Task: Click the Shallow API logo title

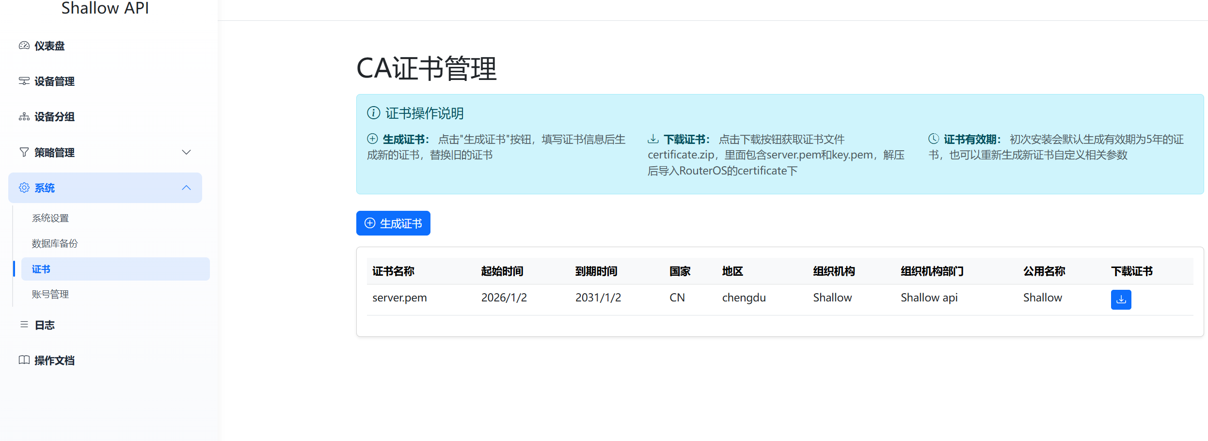Action: coord(105,8)
